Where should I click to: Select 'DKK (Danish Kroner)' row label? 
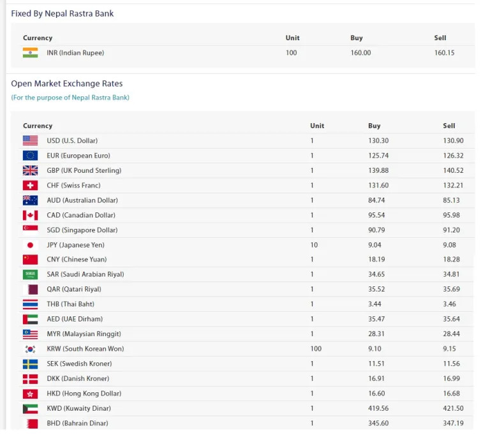78,379
